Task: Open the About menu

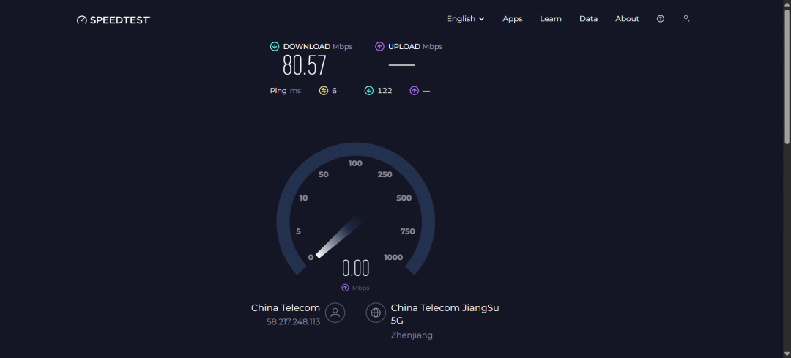Action: tap(627, 18)
